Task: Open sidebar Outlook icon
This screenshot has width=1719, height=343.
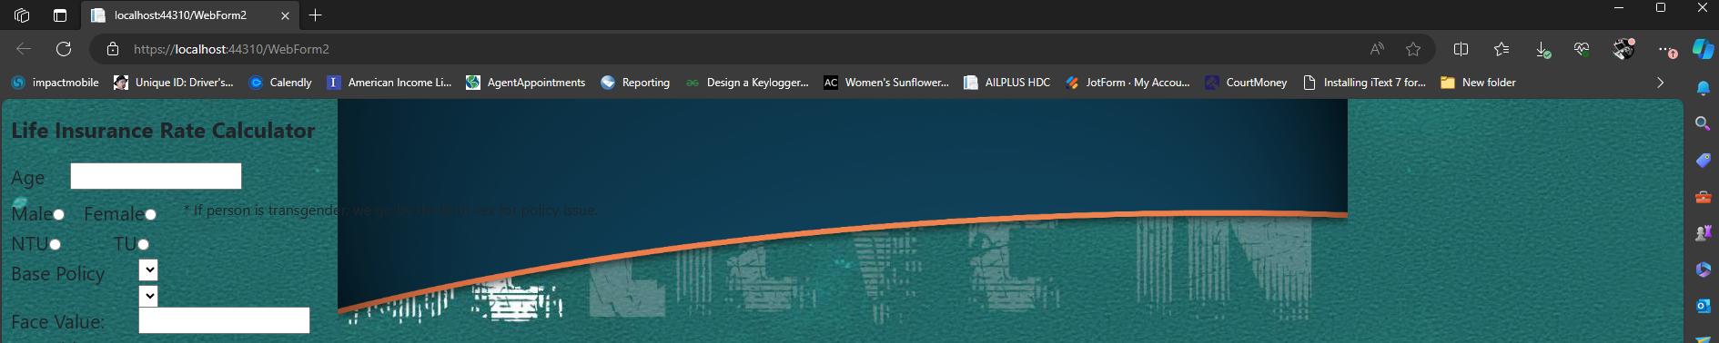Action: 1703,307
